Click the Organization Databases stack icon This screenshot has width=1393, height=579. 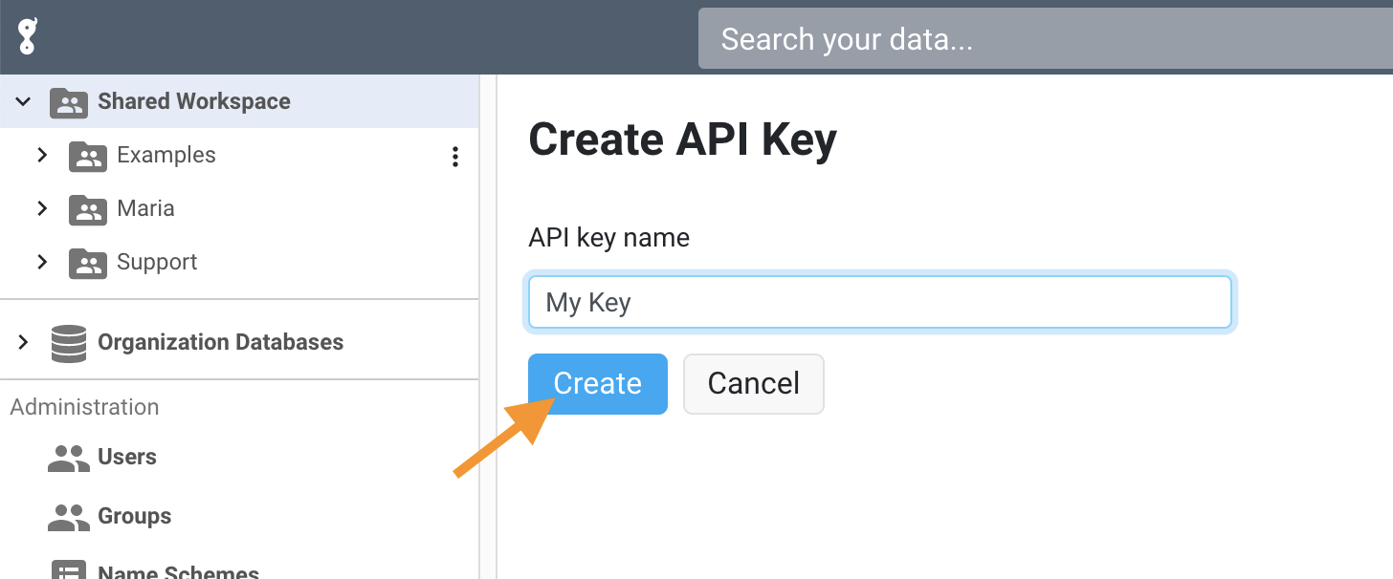[x=68, y=343]
